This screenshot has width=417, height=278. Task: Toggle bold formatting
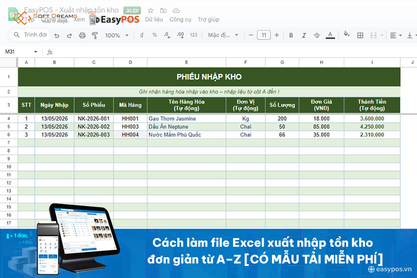(x=291, y=35)
